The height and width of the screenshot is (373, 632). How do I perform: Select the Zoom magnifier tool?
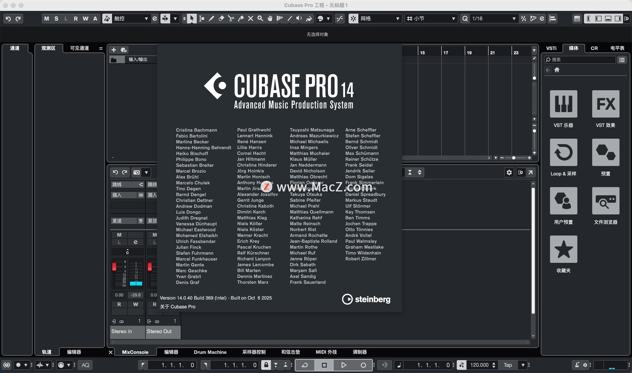click(260, 18)
